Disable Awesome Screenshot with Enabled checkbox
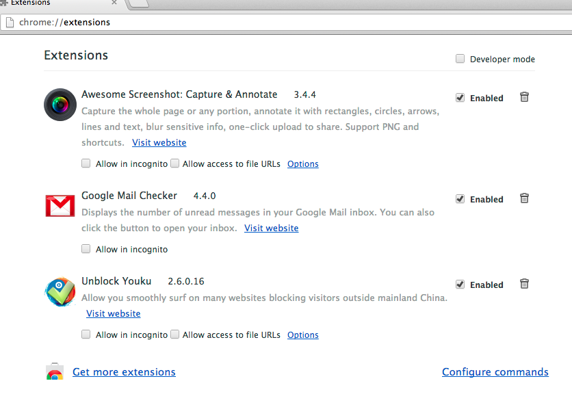 (x=460, y=98)
